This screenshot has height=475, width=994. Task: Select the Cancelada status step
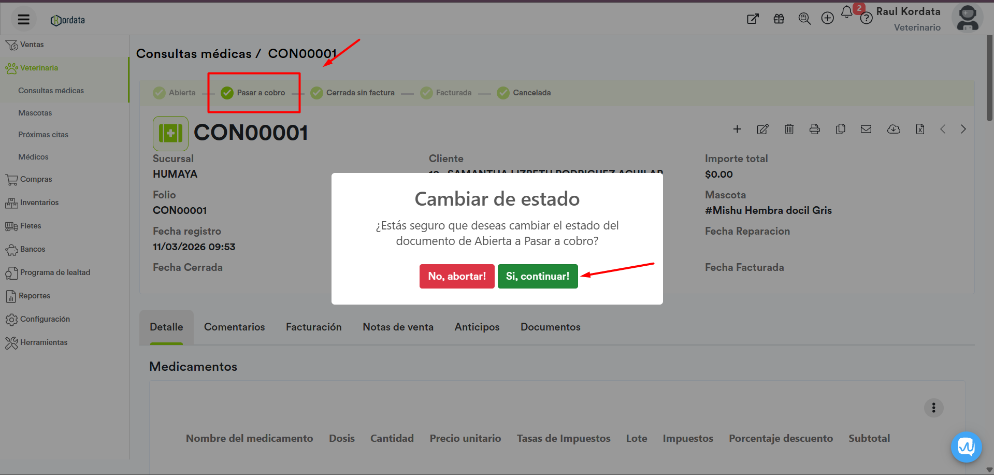(524, 93)
